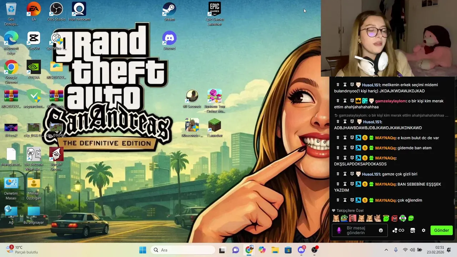
Task: Open Microsoft Store from taskbar
Action: (x=288, y=250)
